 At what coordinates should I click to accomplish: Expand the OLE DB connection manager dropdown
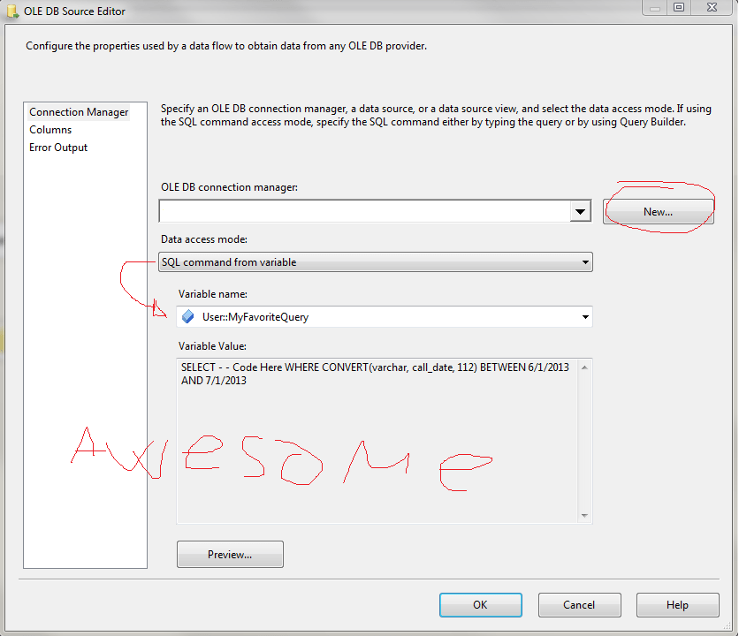point(580,210)
